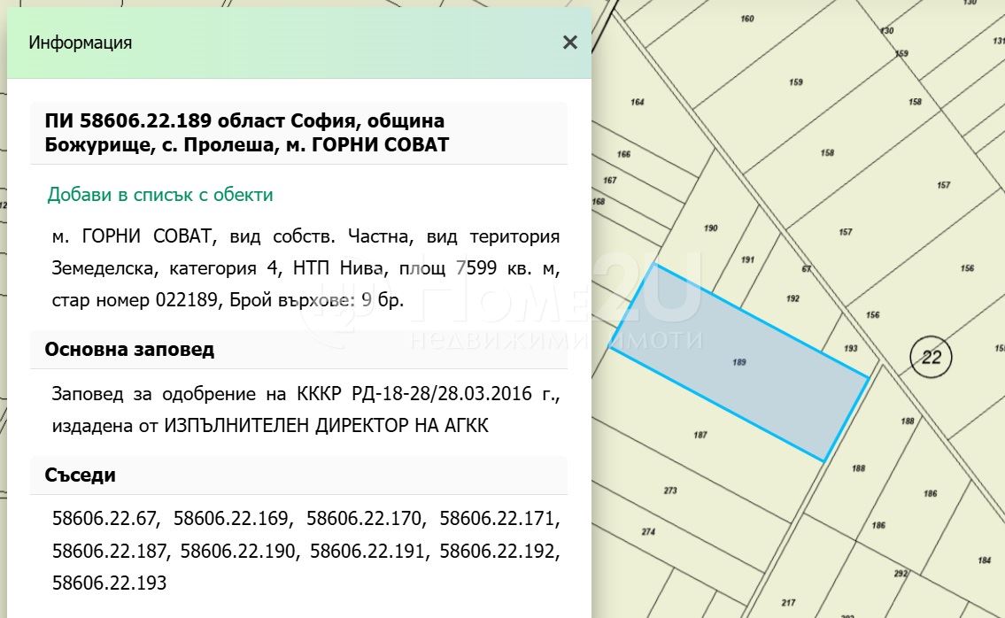Image resolution: width=1005 pixels, height=618 pixels.
Task: Click the Основна заповед section header
Action: coord(129,349)
